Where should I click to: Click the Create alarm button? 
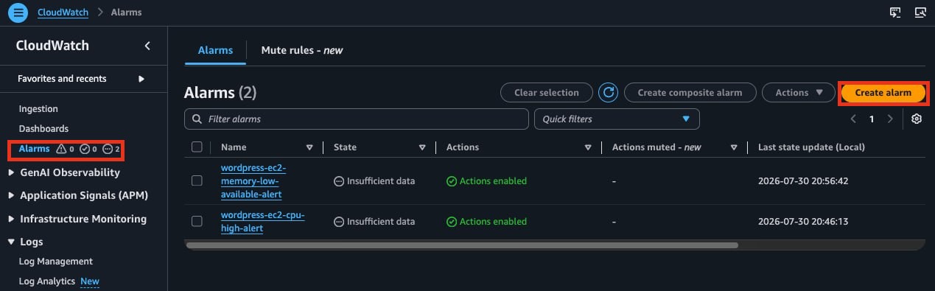click(x=883, y=92)
